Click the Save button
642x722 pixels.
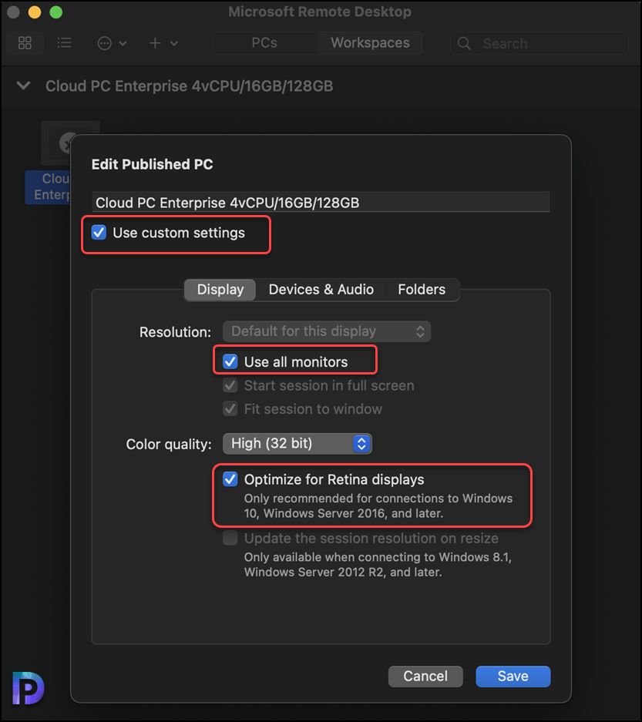click(x=513, y=676)
